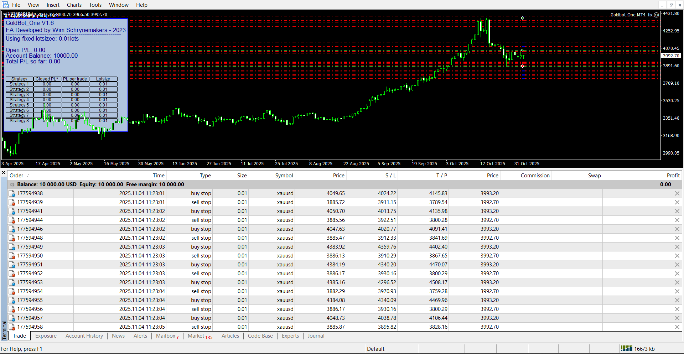Sort orders by the Order column header
Screen dimensions: 684x354
(16, 176)
